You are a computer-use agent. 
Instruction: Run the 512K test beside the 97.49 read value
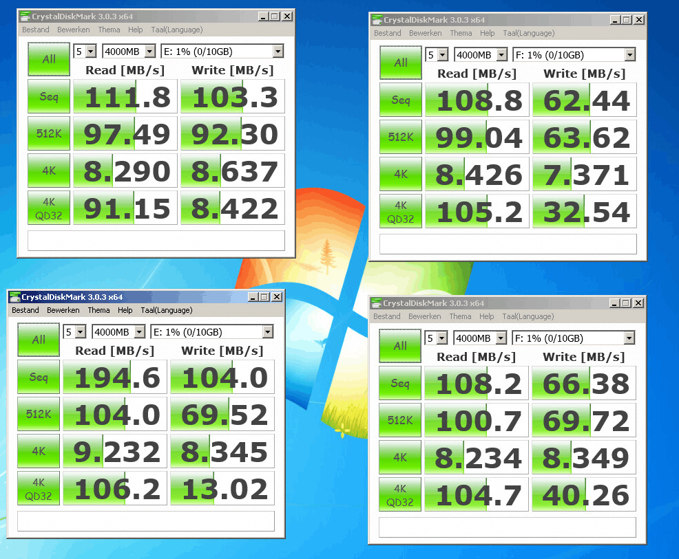tap(49, 133)
